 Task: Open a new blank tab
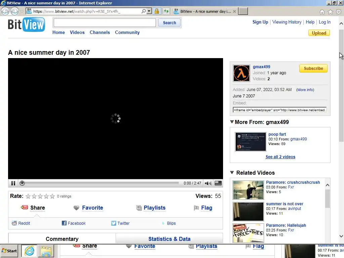[243, 11]
